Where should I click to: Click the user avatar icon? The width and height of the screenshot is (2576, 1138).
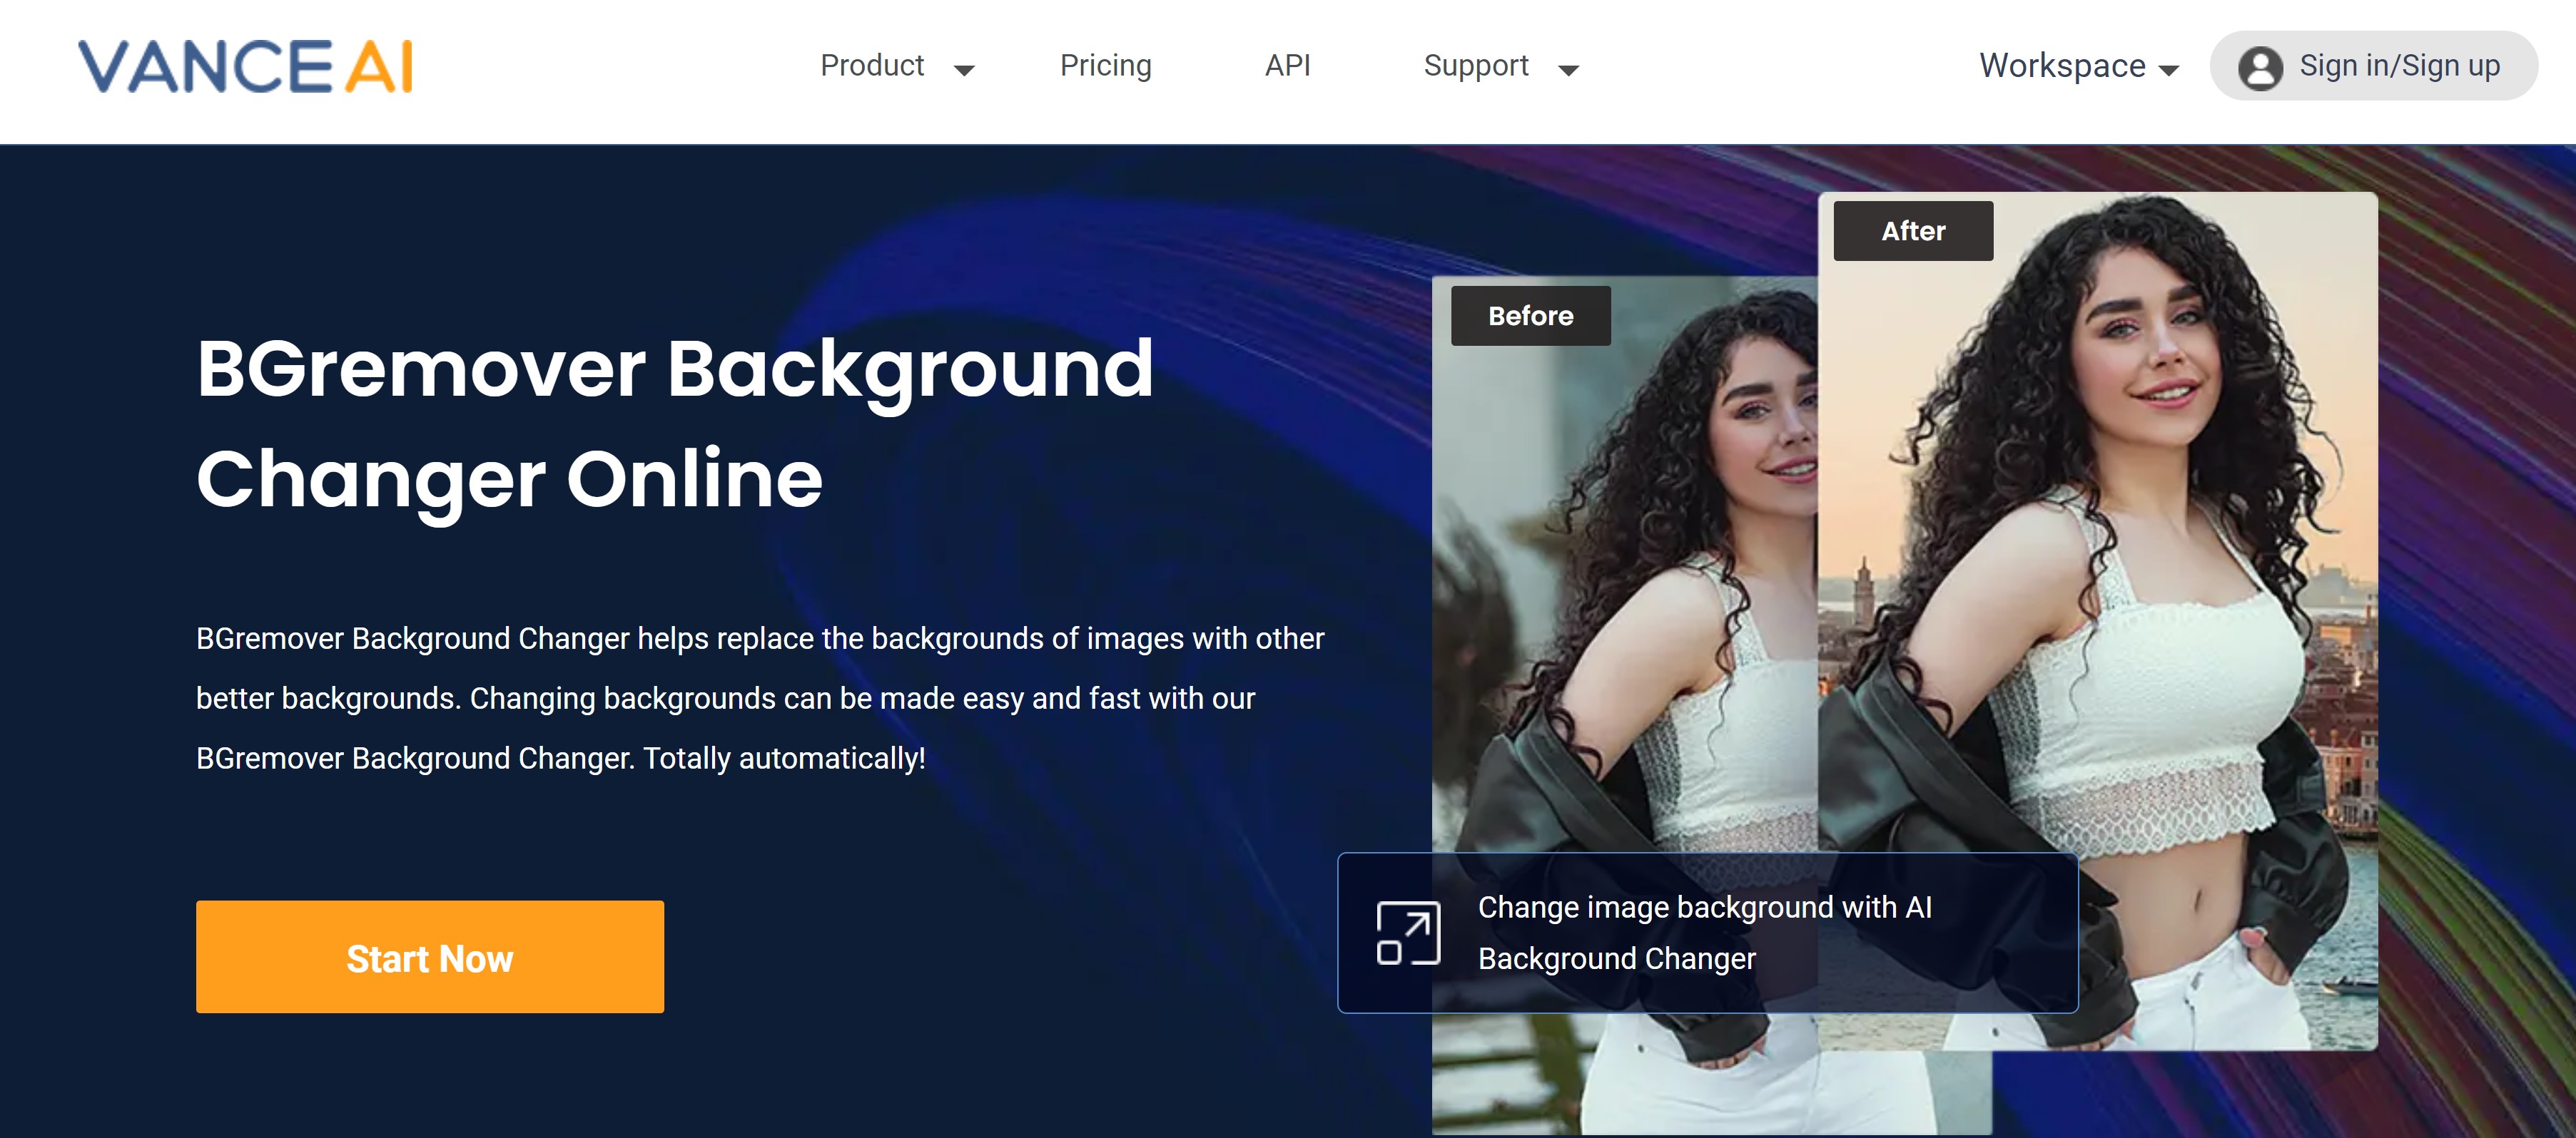point(2260,68)
